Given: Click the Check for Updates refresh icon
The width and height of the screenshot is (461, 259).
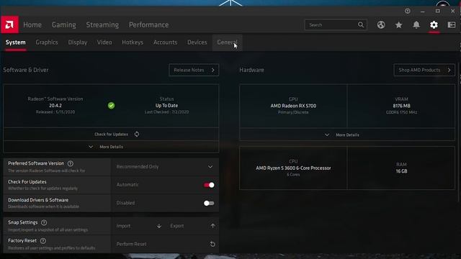Looking at the screenshot, I should point(137,135).
